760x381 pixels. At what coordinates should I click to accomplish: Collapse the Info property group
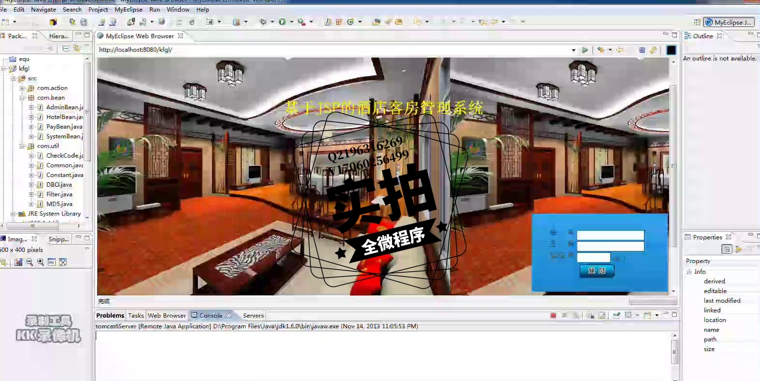click(x=689, y=272)
